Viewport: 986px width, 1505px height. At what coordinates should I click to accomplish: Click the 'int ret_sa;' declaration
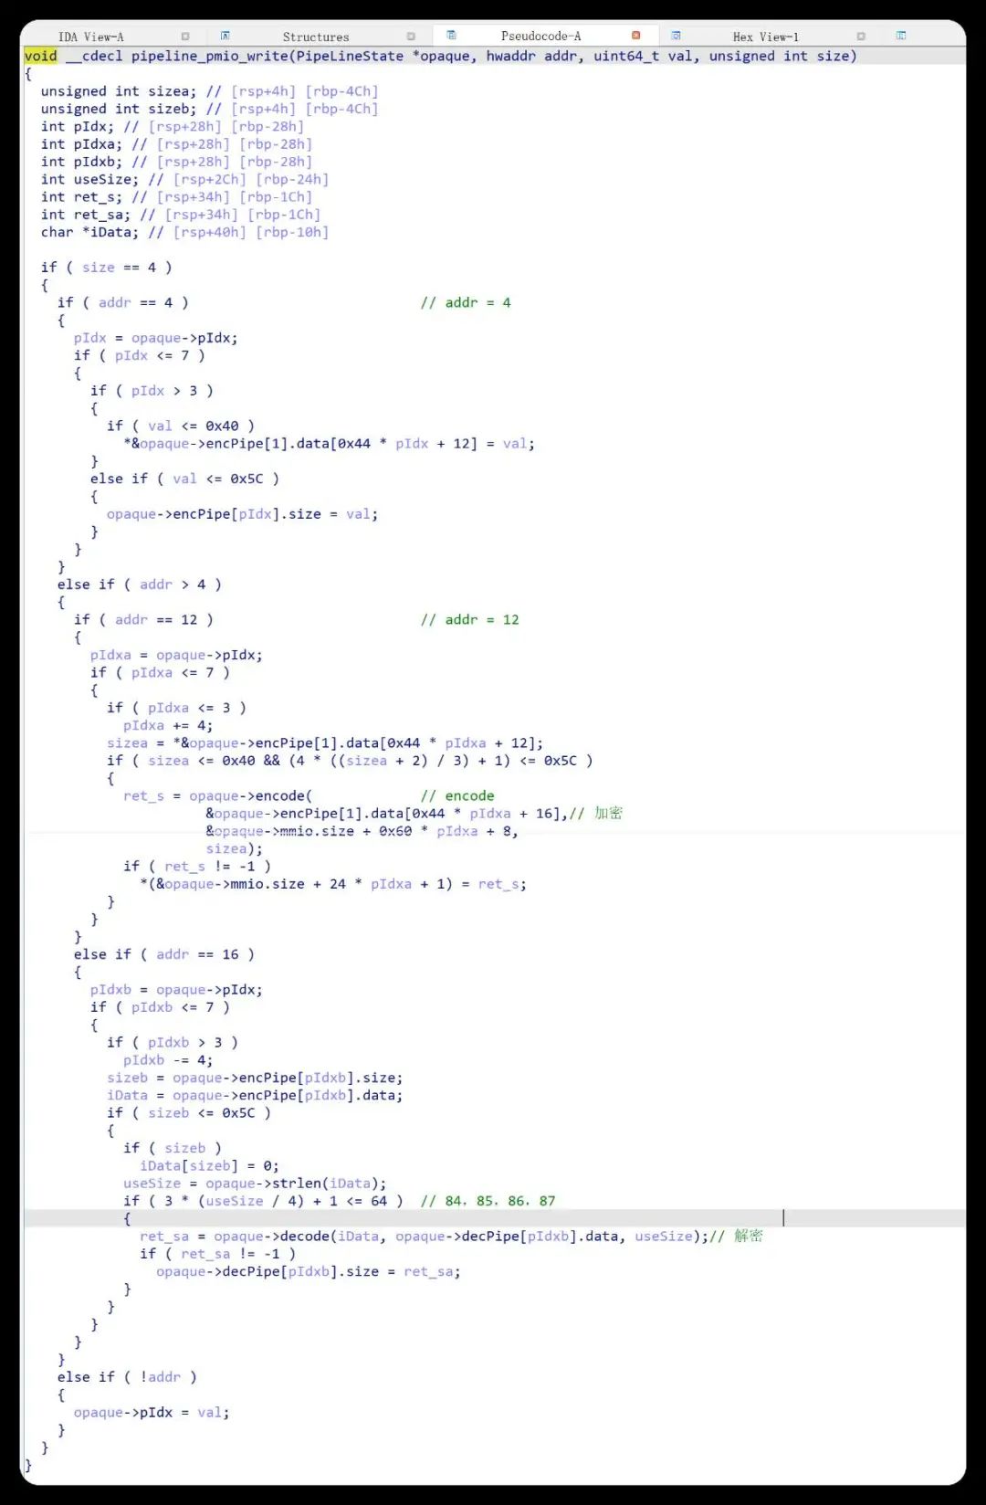[86, 215]
